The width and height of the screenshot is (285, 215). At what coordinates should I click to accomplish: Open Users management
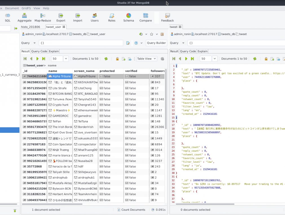tap(95, 18)
